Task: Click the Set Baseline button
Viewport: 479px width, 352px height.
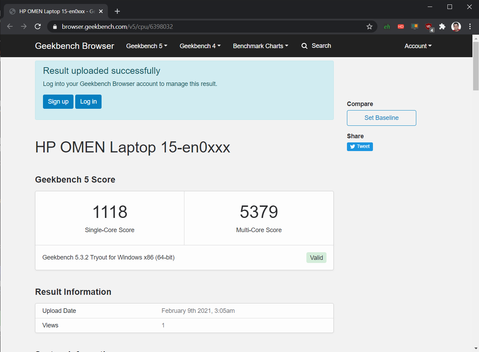Action: coord(382,118)
